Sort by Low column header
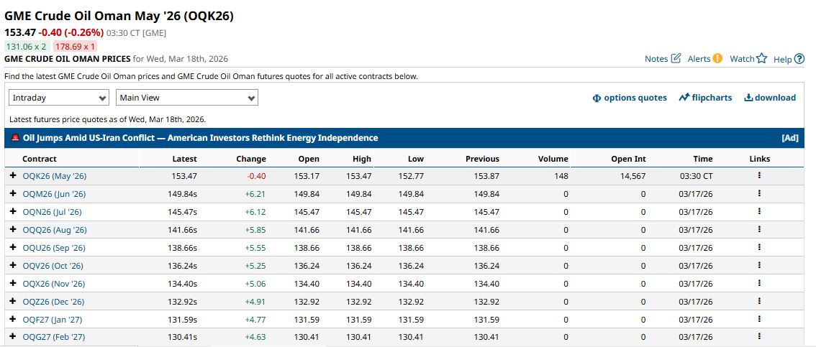 tap(416, 159)
